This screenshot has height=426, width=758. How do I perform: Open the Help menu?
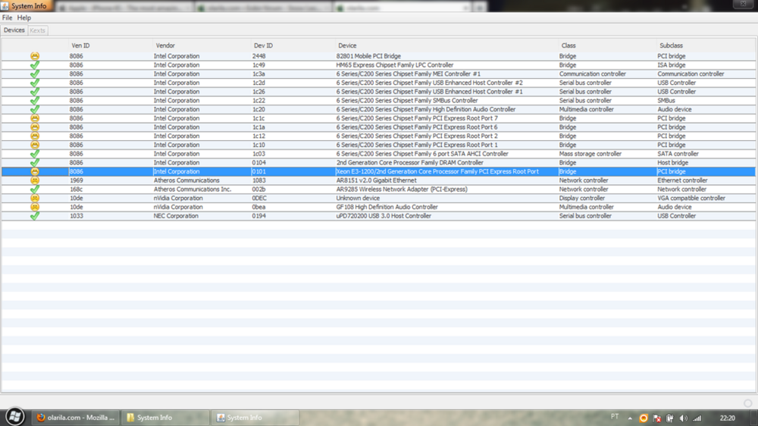[x=24, y=17]
